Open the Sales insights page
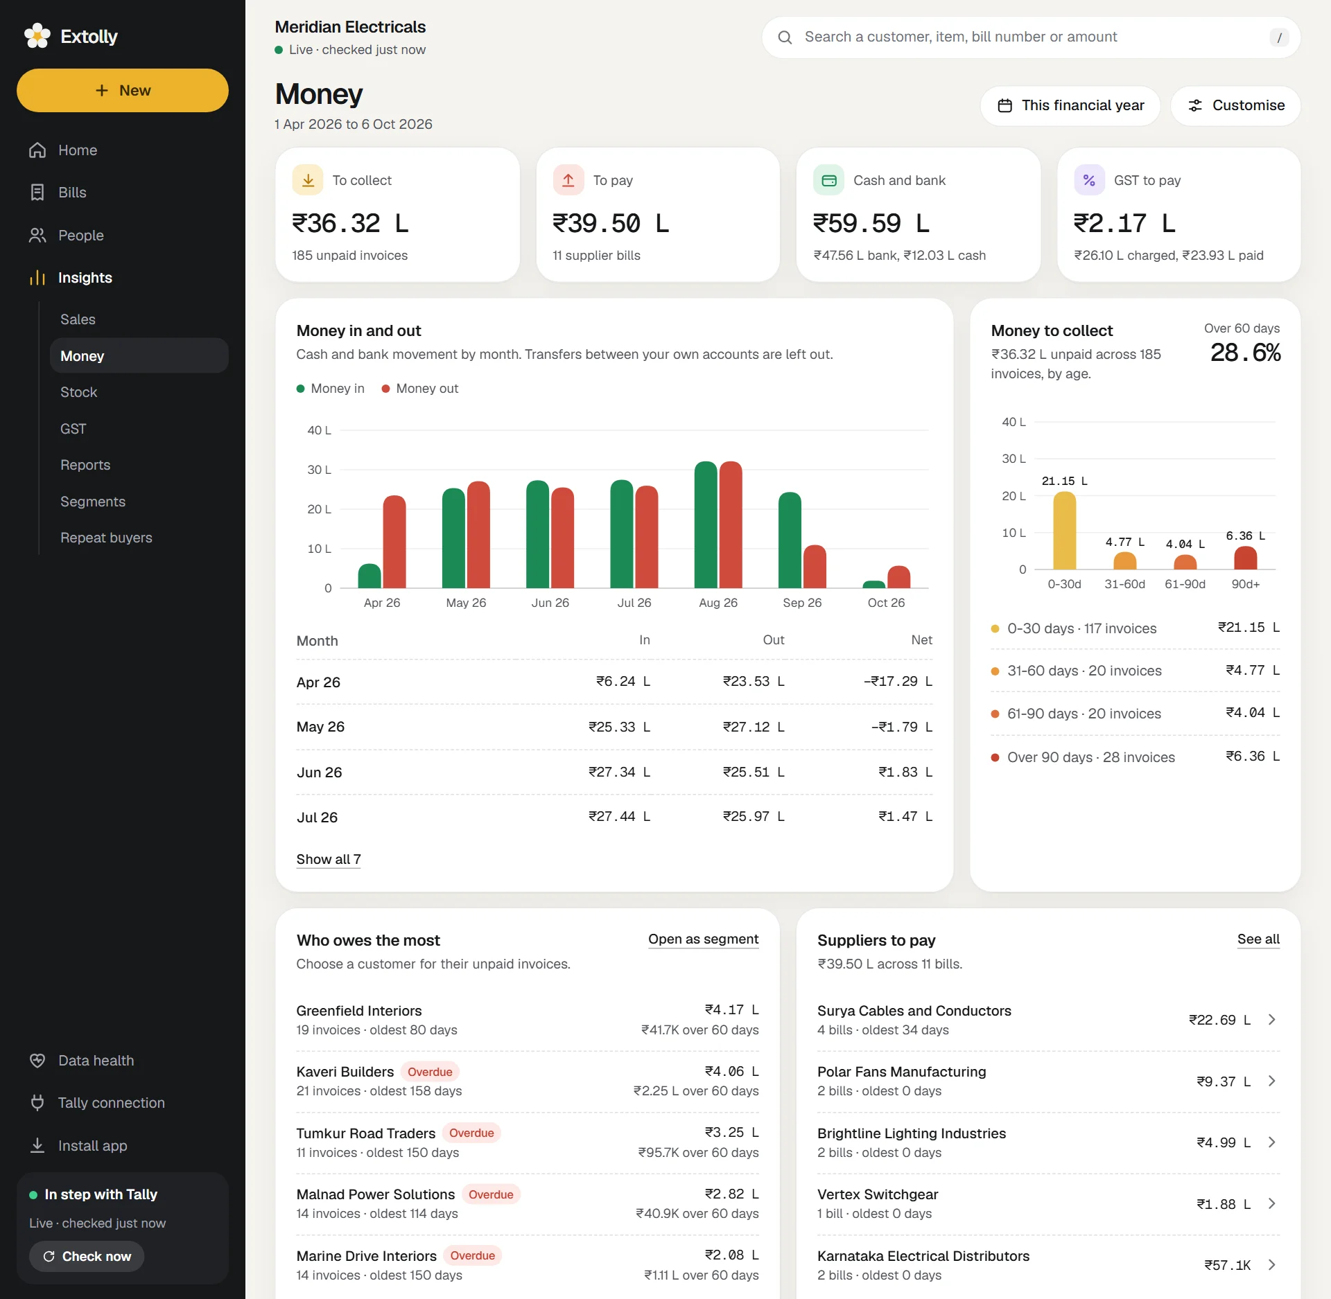The width and height of the screenshot is (1331, 1299). pos(139,319)
